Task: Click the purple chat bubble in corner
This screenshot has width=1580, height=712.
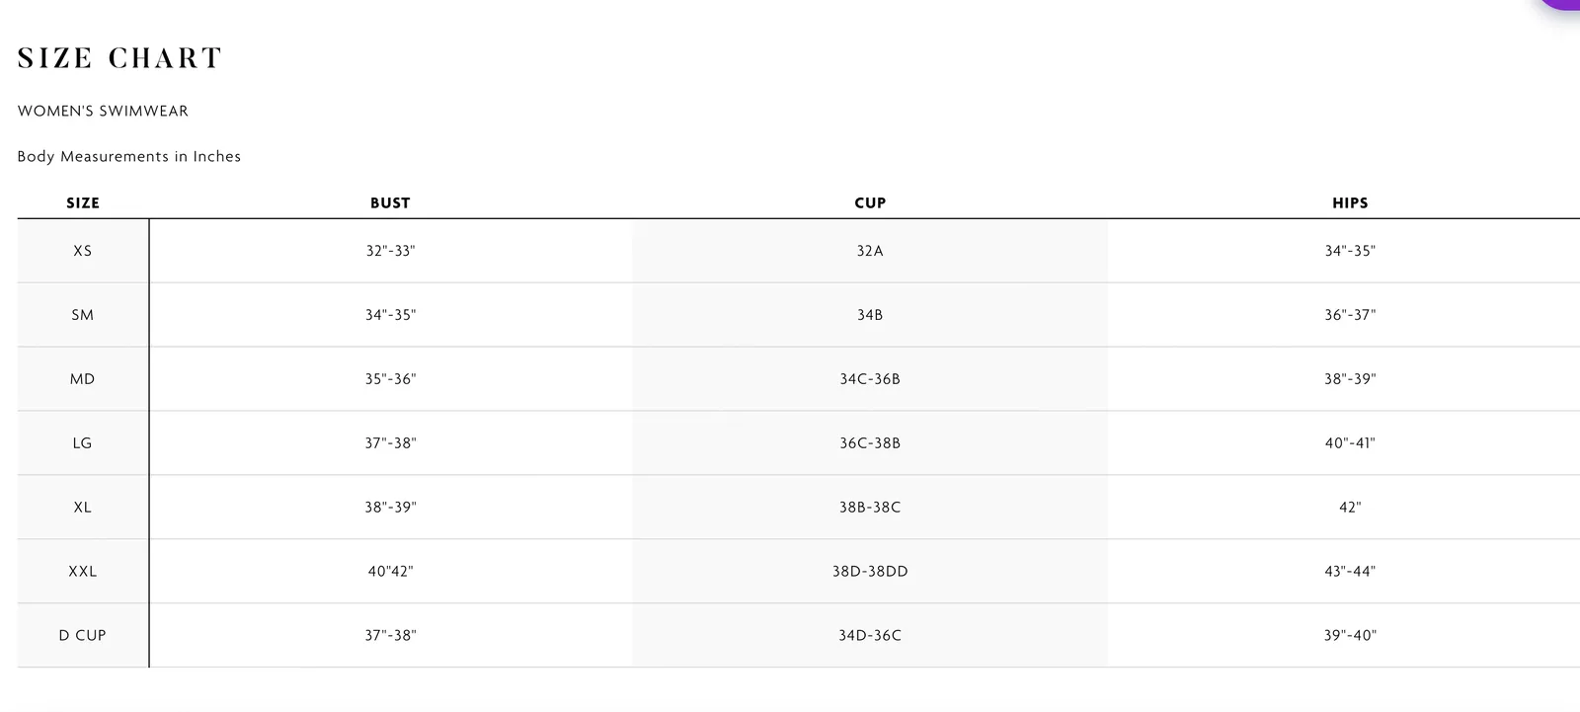Action: (x=1561, y=4)
